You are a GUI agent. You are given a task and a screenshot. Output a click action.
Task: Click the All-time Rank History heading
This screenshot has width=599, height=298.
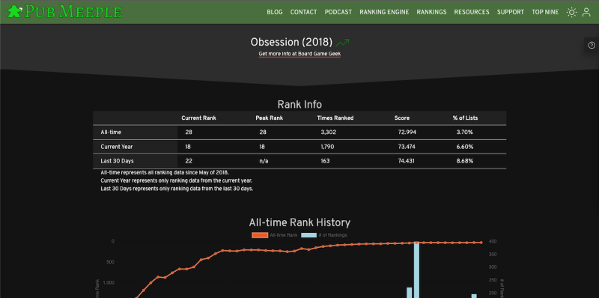299,222
